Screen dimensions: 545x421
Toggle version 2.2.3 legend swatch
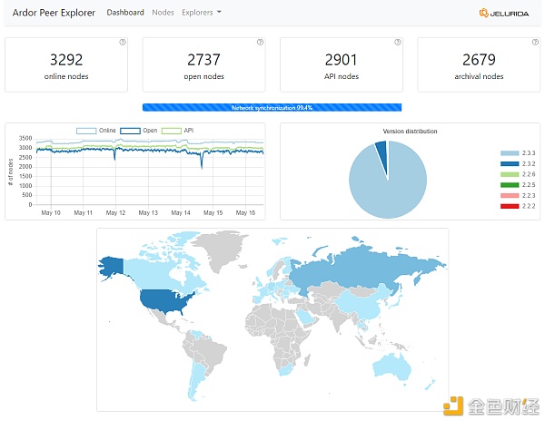click(510, 195)
